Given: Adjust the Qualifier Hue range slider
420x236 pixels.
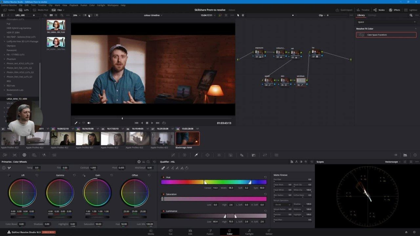Looking at the screenshot, I should coord(214,182).
